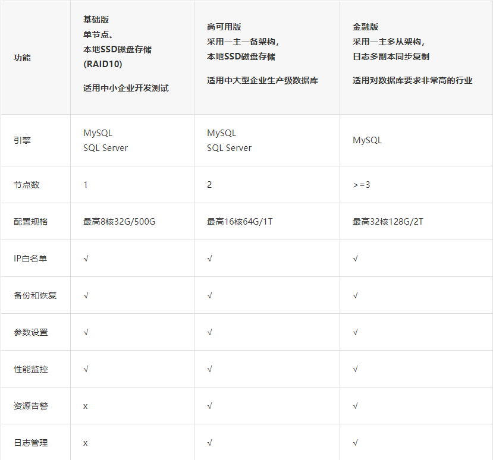Select the 节点数 row label
The image size is (493, 460).
(26, 185)
